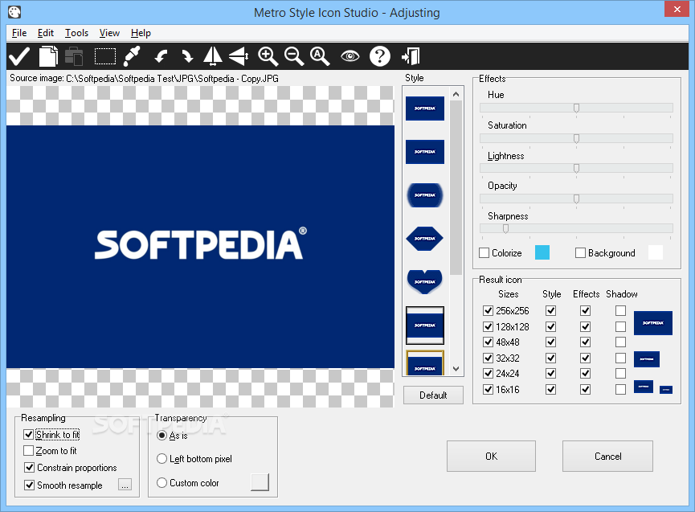The width and height of the screenshot is (695, 512).
Task: Toggle Effects checkbox for 24x24 row
Action: 586,374
